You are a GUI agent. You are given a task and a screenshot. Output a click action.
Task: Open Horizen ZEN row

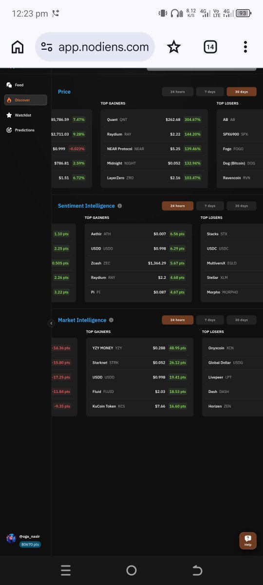(233, 406)
